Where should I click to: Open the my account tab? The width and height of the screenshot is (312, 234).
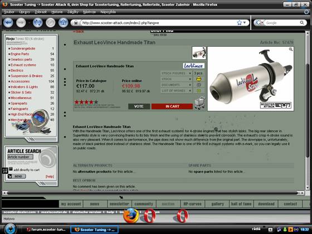pyautogui.click(x=71, y=204)
